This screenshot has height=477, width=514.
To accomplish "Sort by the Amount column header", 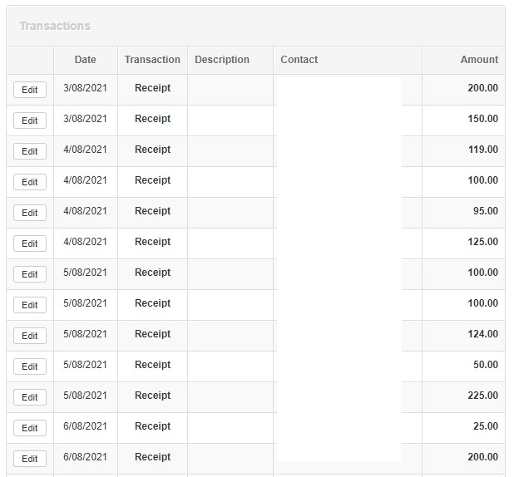I will tap(479, 60).
